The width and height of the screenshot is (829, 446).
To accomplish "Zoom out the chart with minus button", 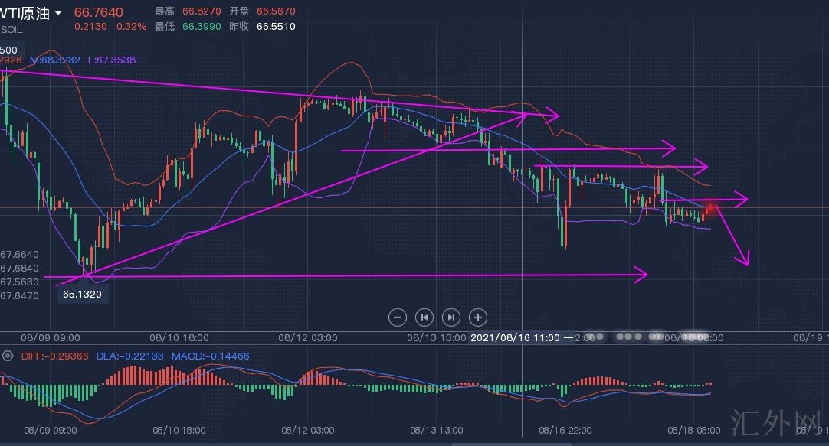I will (x=397, y=317).
